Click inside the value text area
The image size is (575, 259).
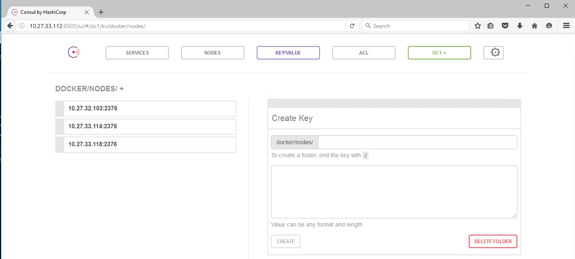click(x=394, y=192)
